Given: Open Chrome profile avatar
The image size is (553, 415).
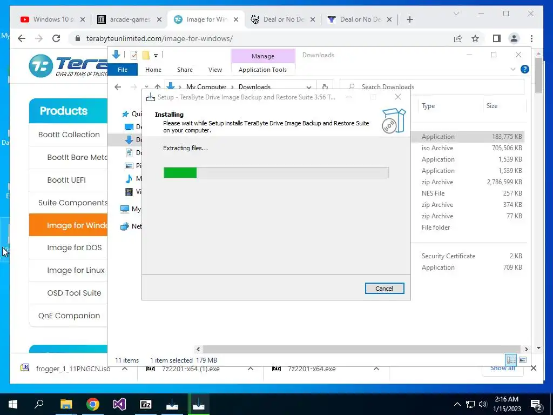Looking at the screenshot, I should click(514, 38).
